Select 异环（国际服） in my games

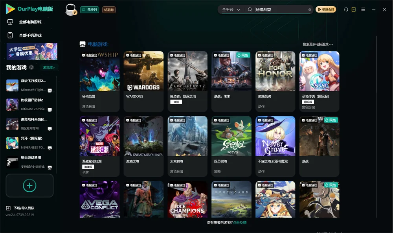29,143
